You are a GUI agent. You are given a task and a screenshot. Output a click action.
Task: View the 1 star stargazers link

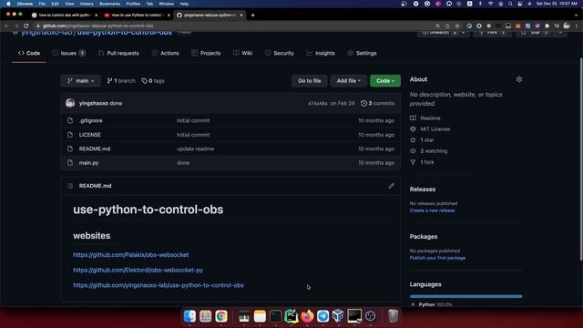coord(422,139)
